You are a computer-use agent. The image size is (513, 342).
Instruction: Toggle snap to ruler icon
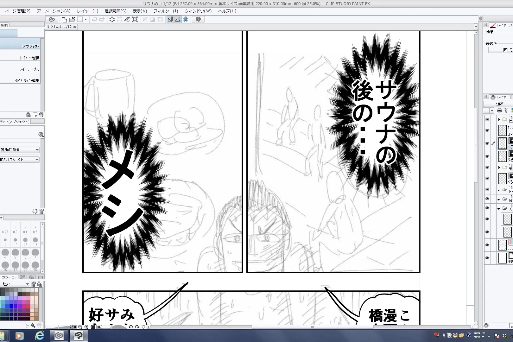(170, 19)
